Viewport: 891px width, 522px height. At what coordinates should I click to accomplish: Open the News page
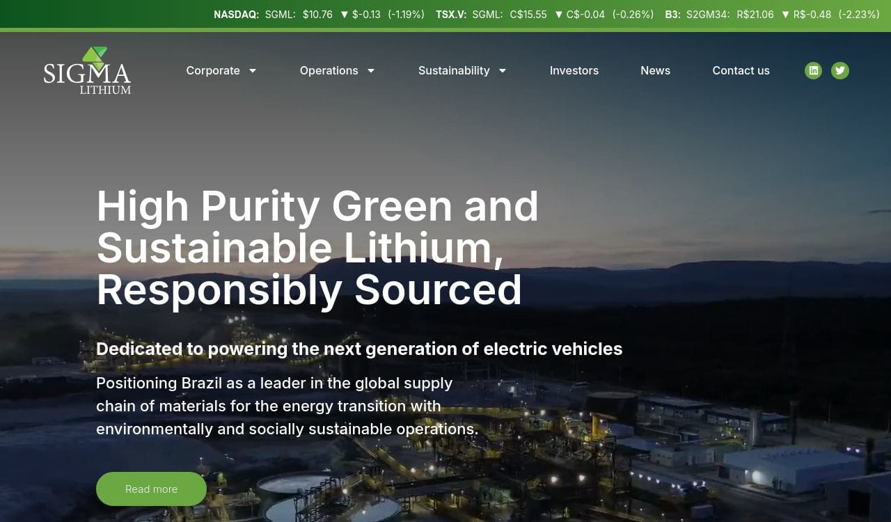[x=656, y=70]
